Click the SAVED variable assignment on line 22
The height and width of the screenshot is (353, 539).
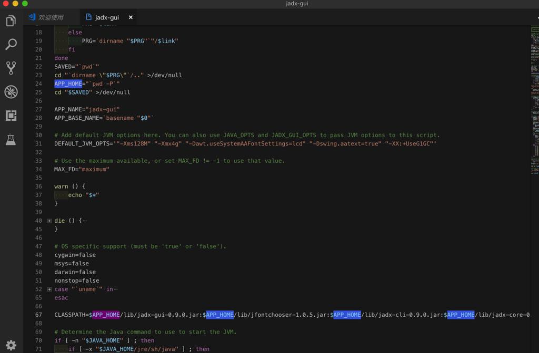[x=77, y=67]
